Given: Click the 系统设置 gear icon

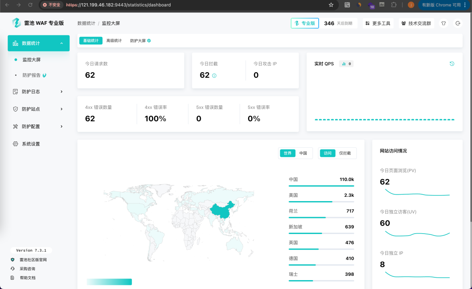Looking at the screenshot, I should click(15, 144).
